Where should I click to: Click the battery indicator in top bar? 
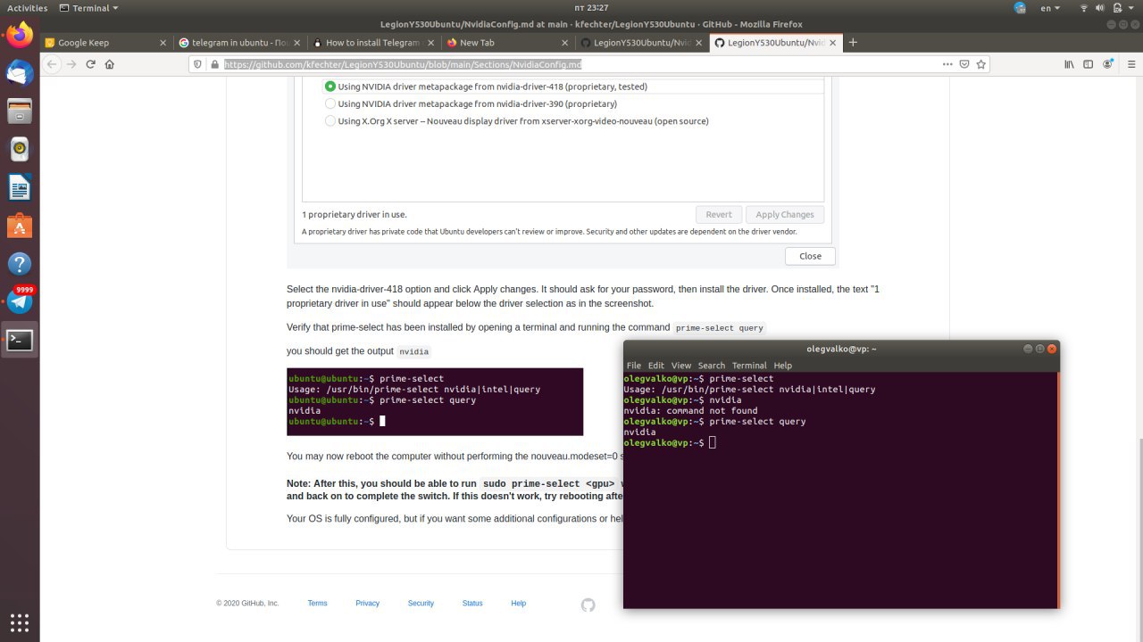click(1119, 8)
